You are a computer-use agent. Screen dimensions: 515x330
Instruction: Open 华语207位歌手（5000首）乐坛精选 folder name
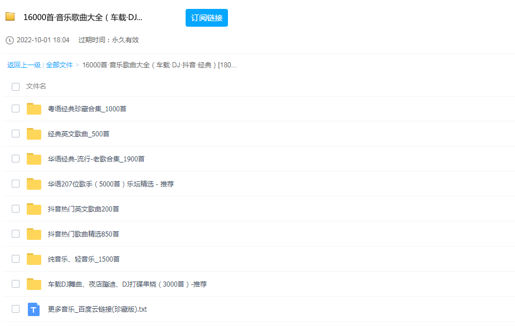point(111,184)
